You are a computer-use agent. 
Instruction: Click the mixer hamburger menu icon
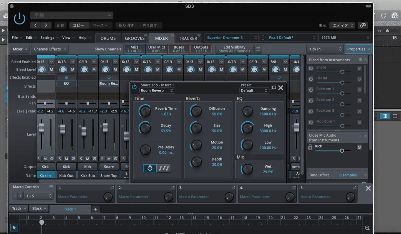tap(258, 49)
